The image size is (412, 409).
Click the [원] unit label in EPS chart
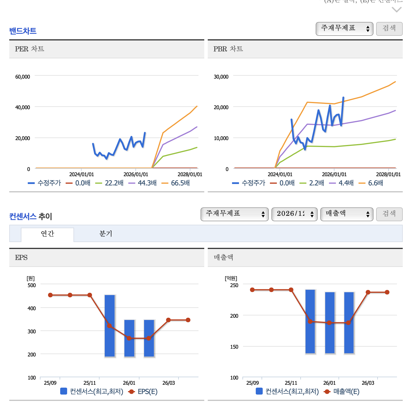(x=31, y=278)
